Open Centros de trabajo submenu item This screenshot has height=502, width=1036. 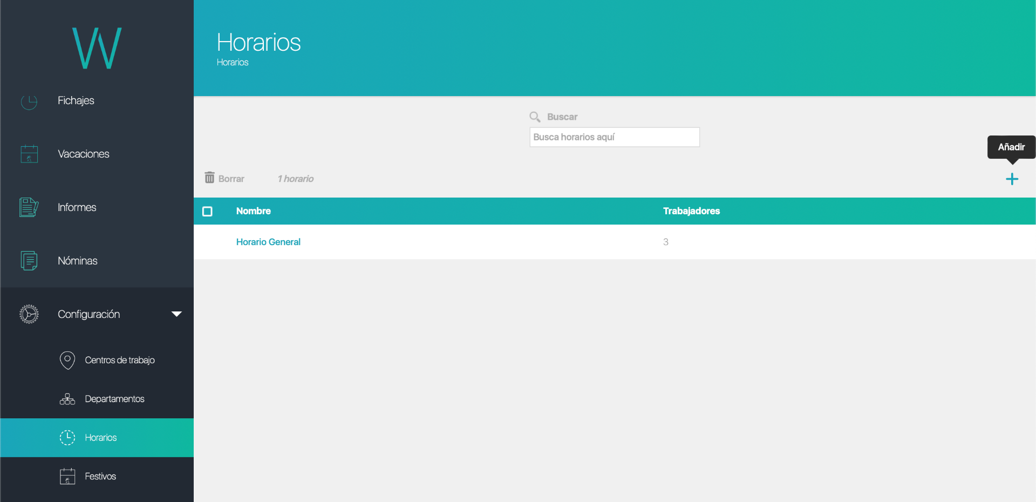point(120,360)
